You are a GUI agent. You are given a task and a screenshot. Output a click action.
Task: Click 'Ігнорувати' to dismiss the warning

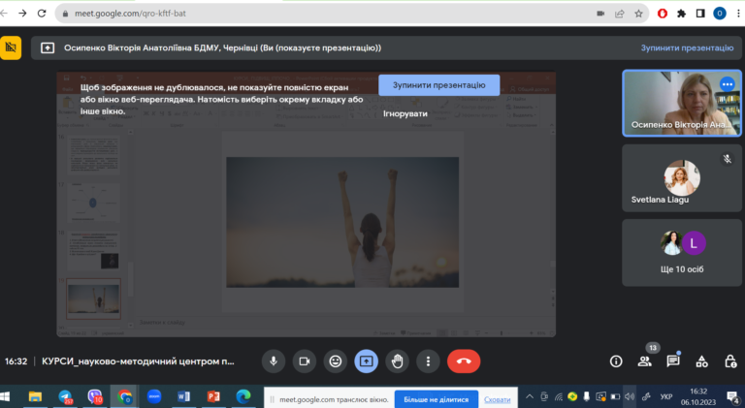point(405,113)
